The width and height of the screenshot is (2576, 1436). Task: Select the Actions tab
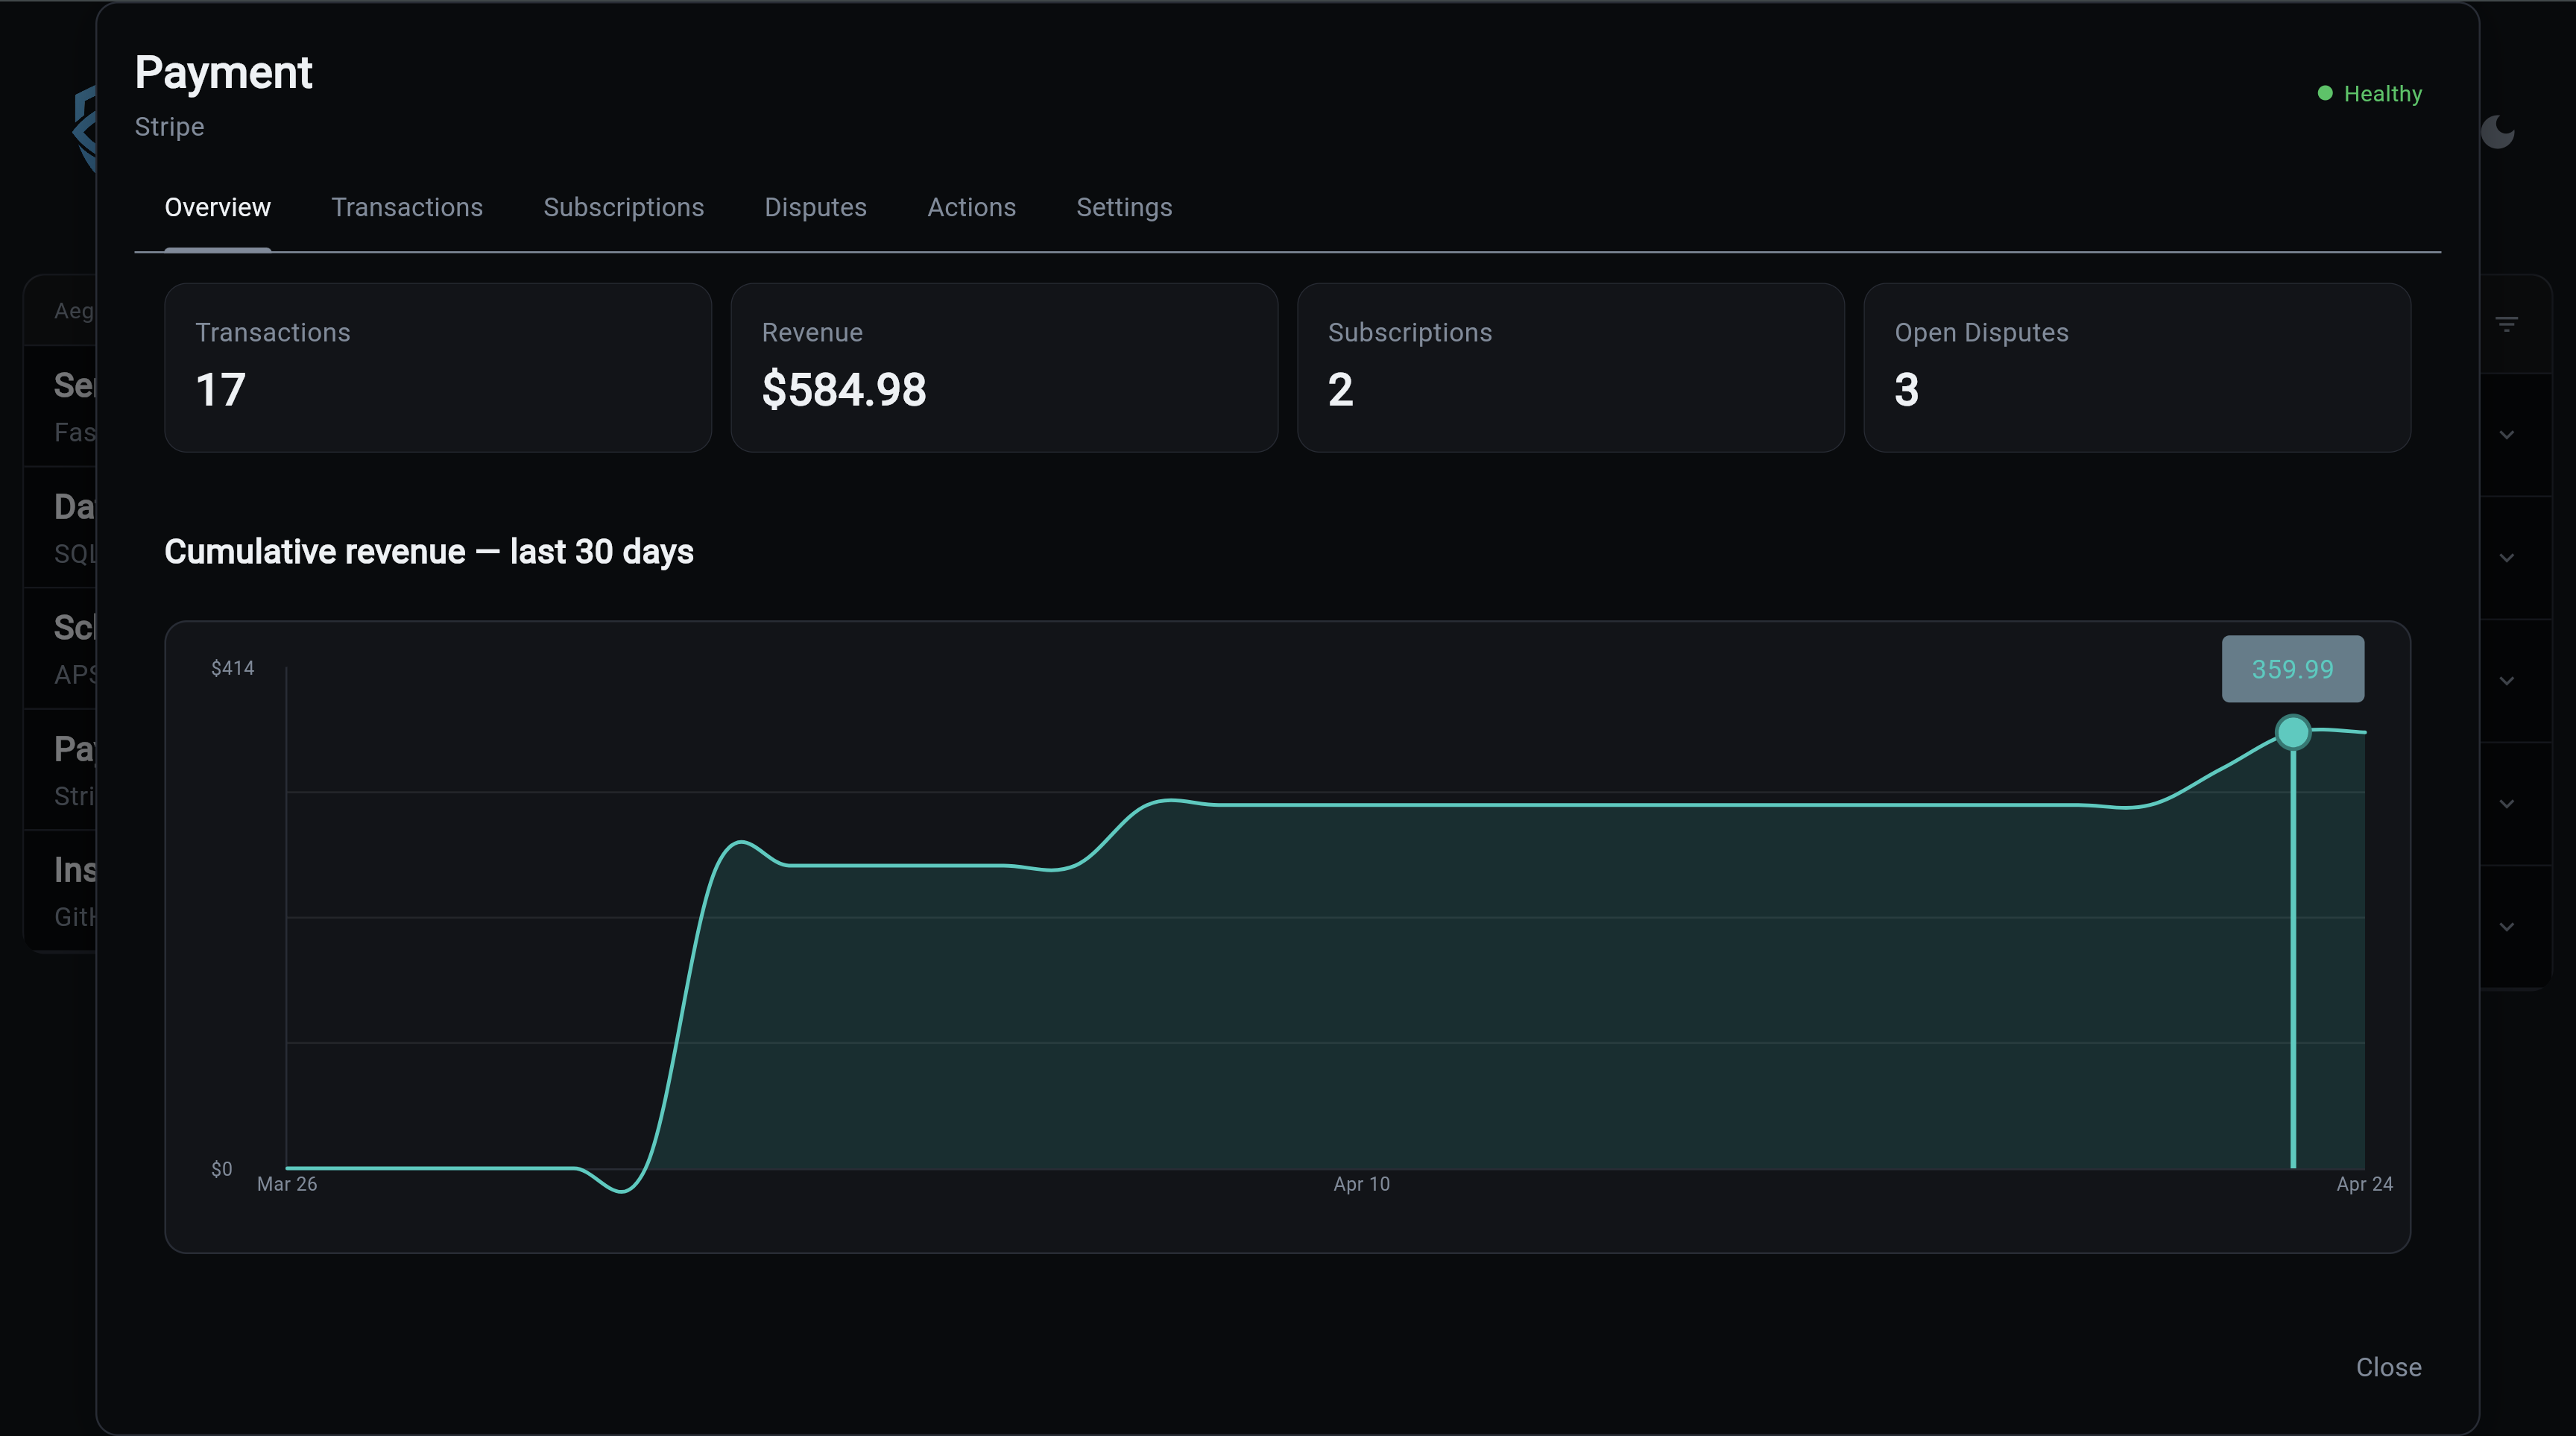[x=971, y=208]
